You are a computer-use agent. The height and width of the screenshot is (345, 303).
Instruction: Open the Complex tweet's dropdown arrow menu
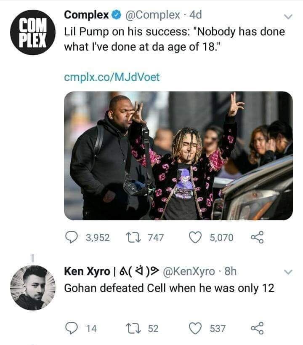coord(288,17)
